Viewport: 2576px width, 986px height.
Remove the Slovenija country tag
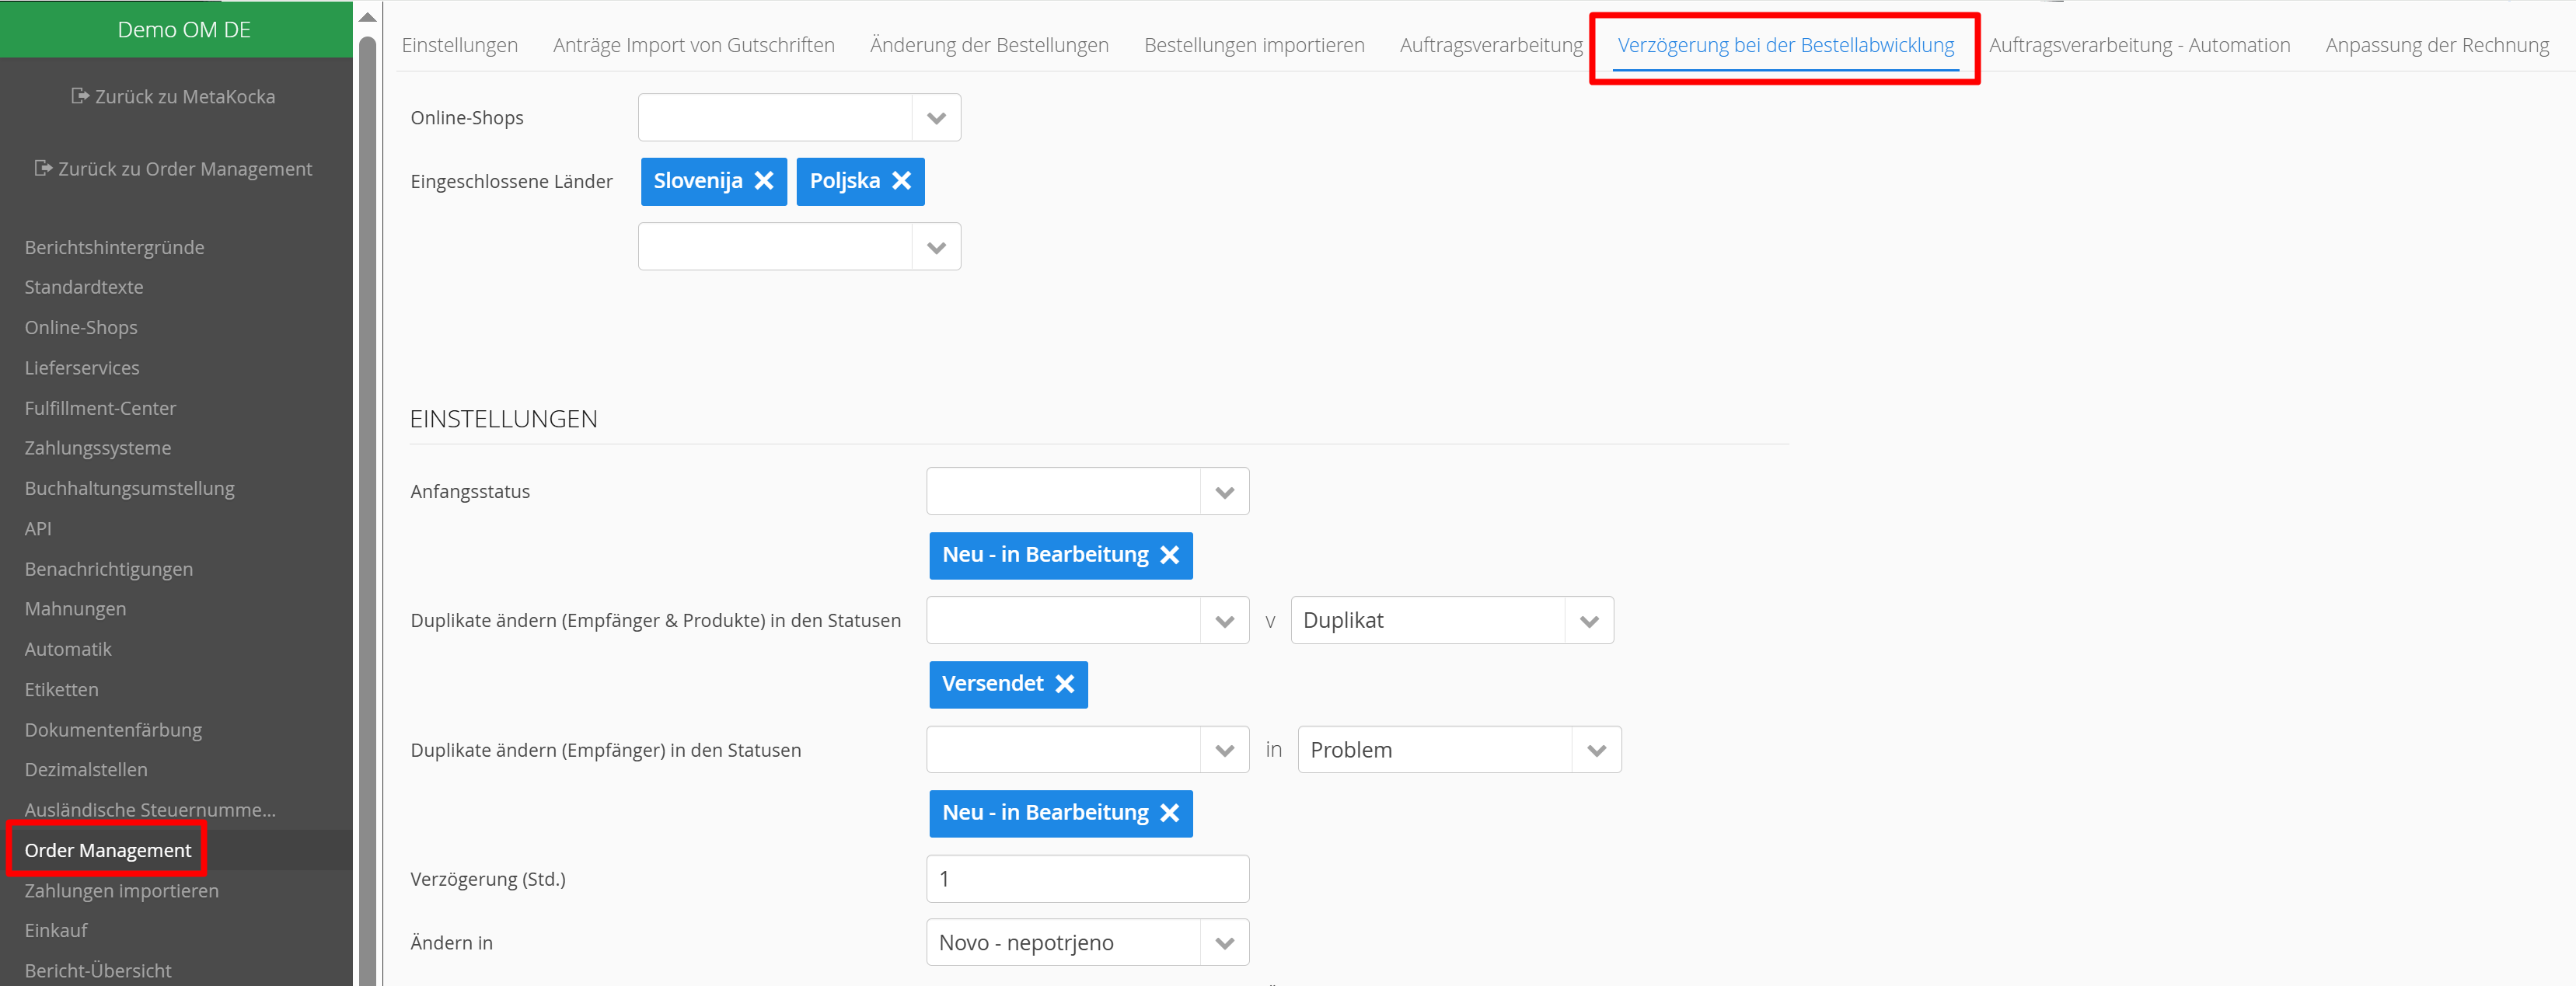click(x=764, y=181)
